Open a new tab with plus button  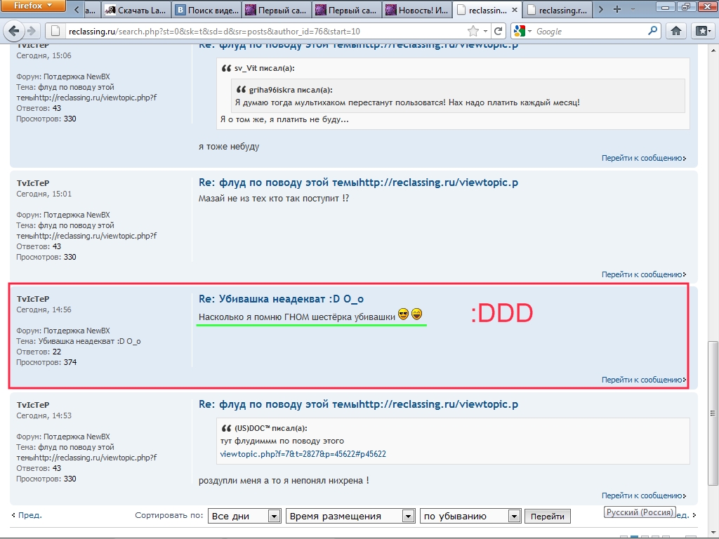(x=617, y=10)
